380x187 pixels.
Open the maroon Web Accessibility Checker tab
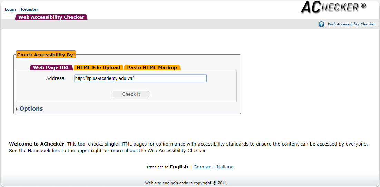click(51, 17)
